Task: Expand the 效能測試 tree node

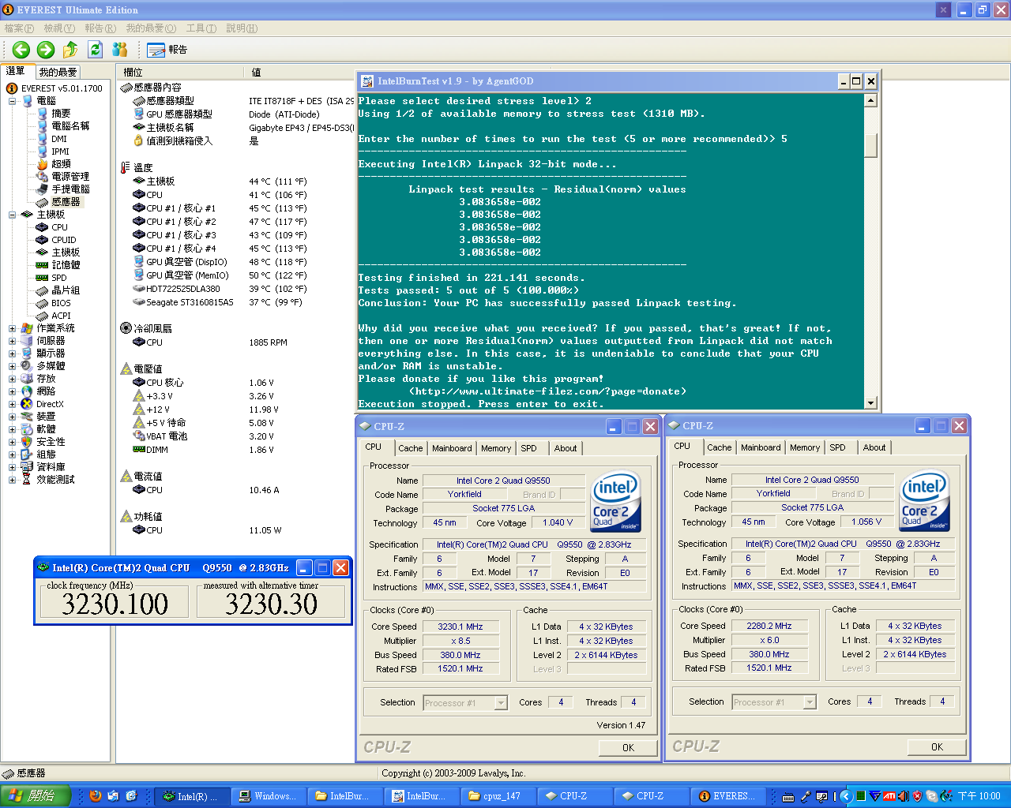Action: (12, 480)
